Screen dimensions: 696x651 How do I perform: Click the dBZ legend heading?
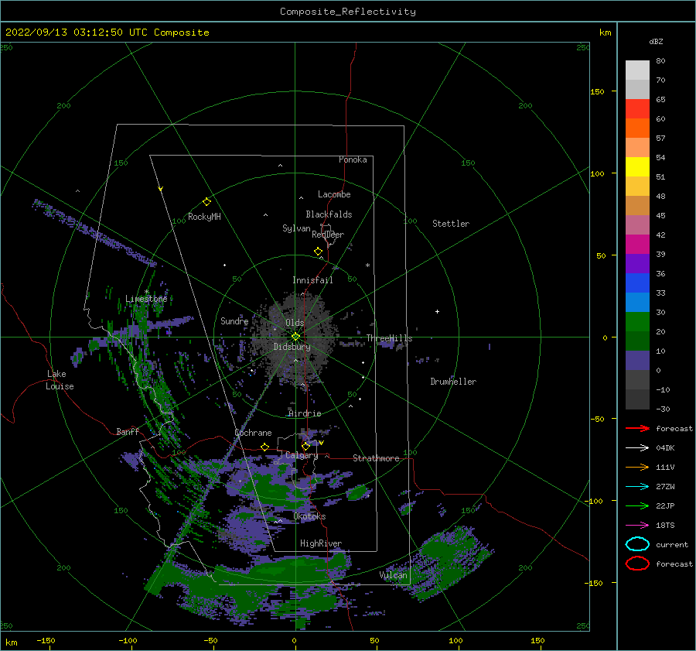tap(656, 42)
